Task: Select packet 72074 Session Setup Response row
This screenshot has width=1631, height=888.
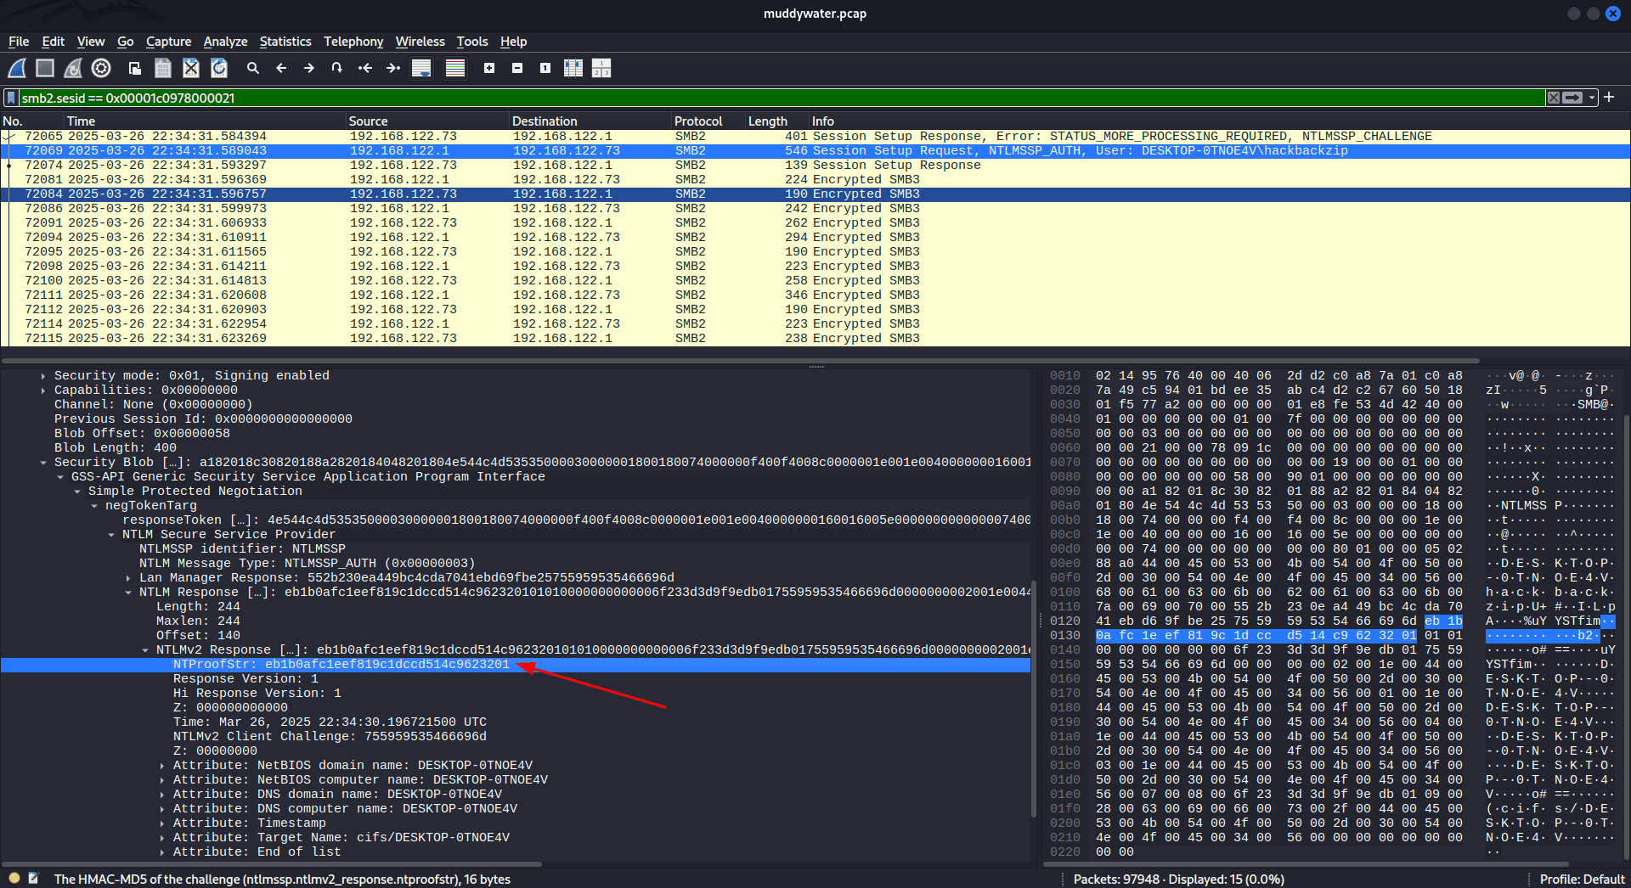Action: click(x=815, y=165)
